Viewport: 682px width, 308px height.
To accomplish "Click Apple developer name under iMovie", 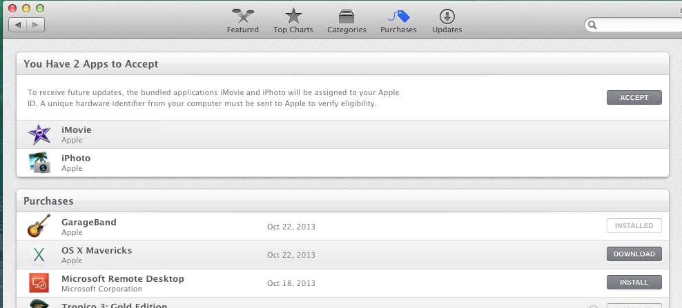I will (72, 140).
